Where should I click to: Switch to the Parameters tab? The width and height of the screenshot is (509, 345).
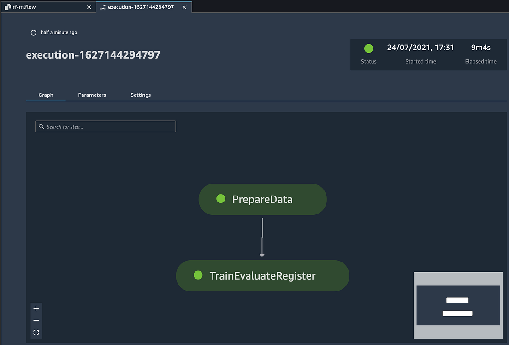point(92,95)
